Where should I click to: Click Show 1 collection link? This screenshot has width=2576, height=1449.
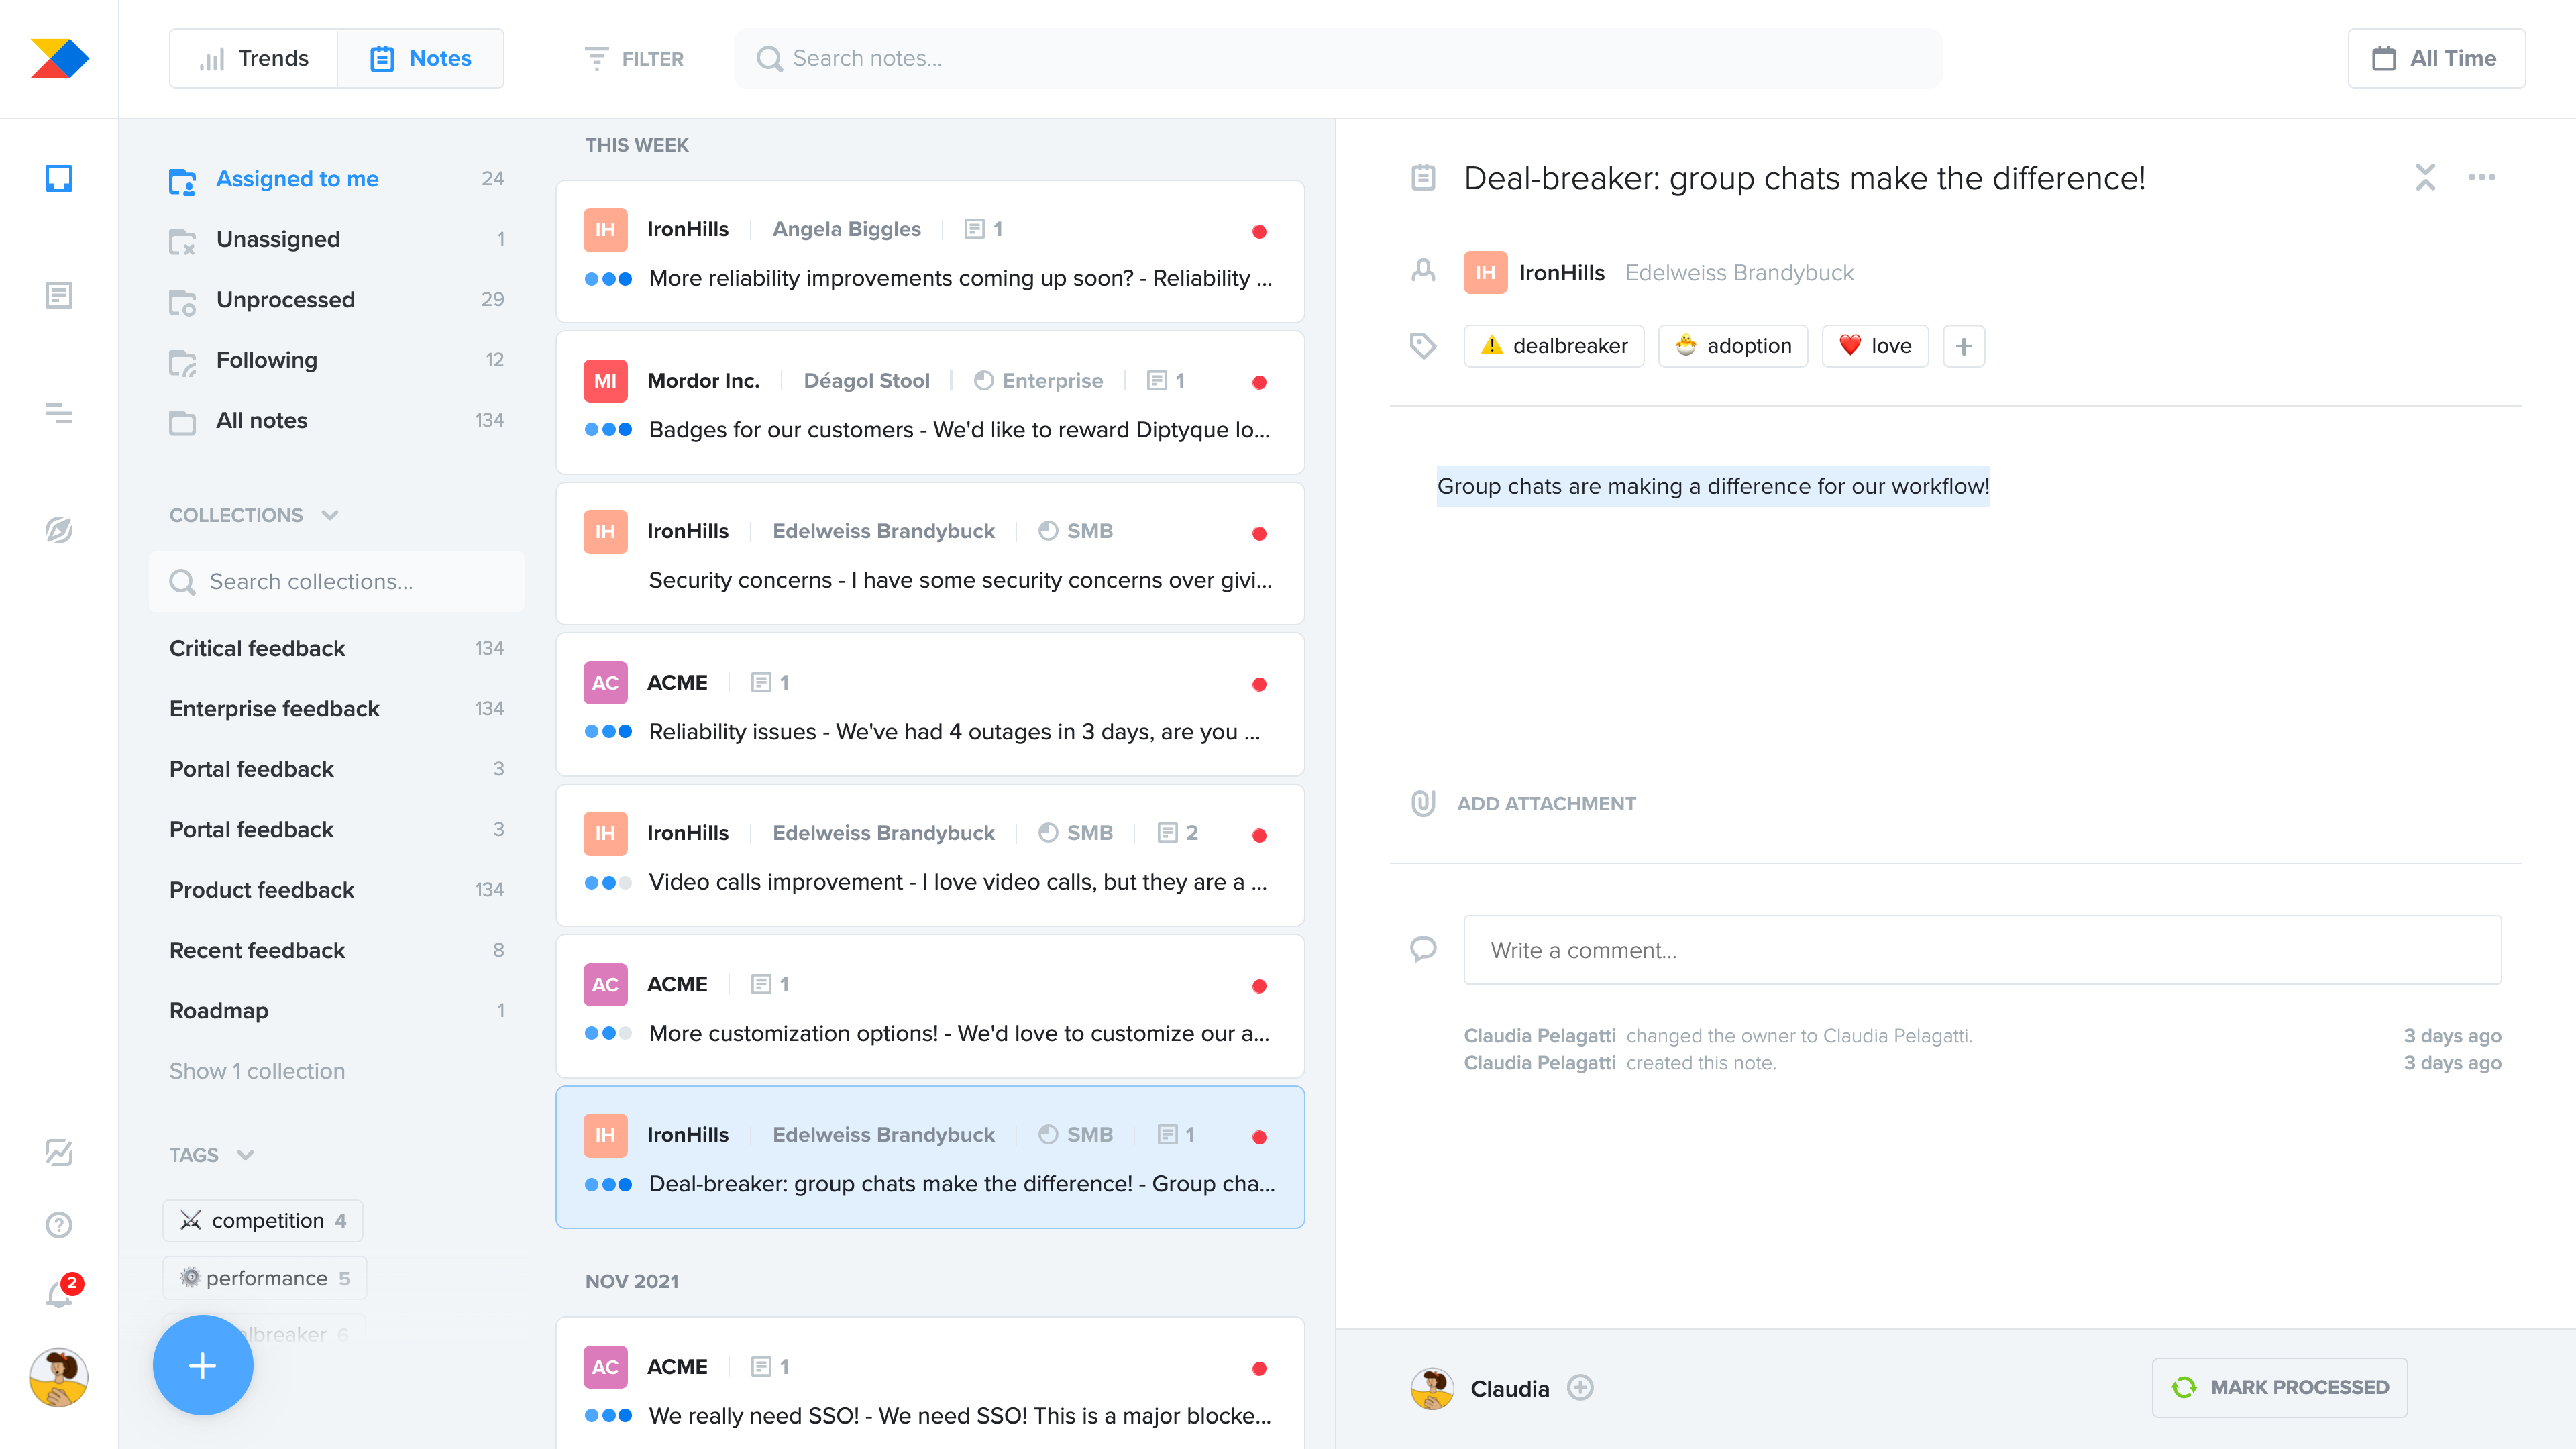257,1071
